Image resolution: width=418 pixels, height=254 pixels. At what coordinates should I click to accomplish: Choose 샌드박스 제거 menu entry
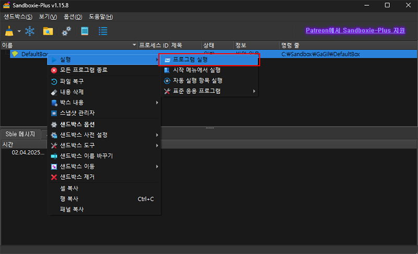(104, 177)
